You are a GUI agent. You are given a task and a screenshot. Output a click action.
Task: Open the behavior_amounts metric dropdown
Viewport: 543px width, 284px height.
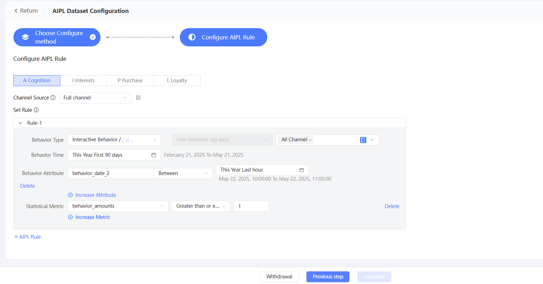pyautogui.click(x=118, y=206)
